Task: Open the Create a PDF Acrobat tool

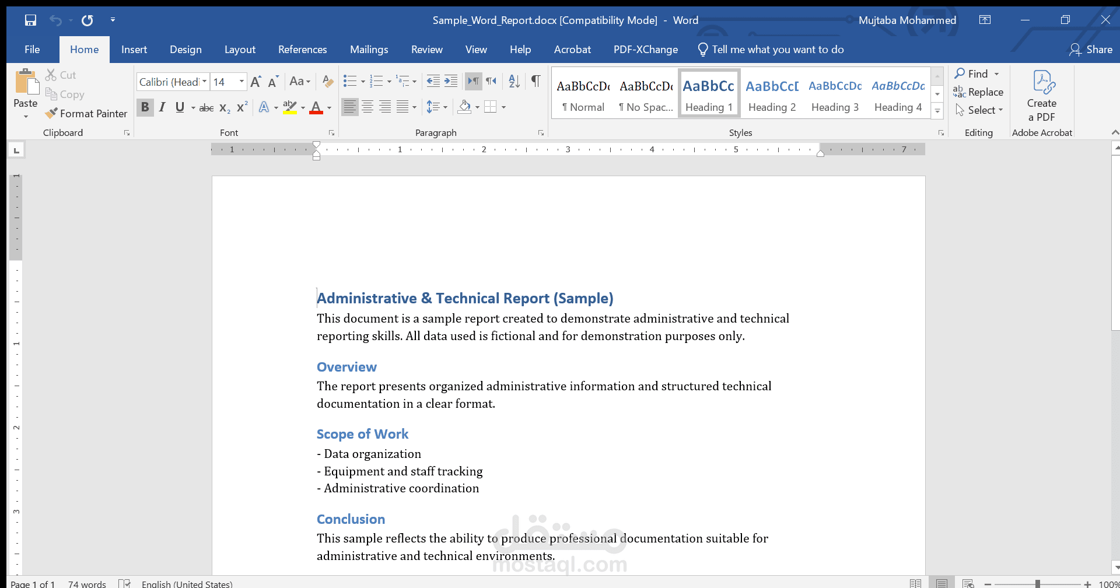Action: tap(1042, 96)
